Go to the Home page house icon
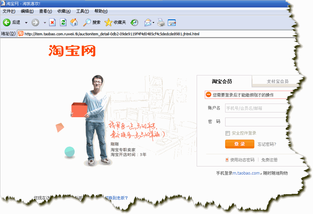 click(74, 22)
